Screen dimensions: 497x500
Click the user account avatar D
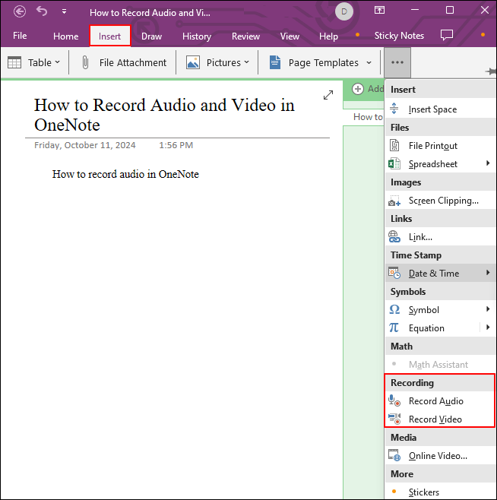coord(344,12)
